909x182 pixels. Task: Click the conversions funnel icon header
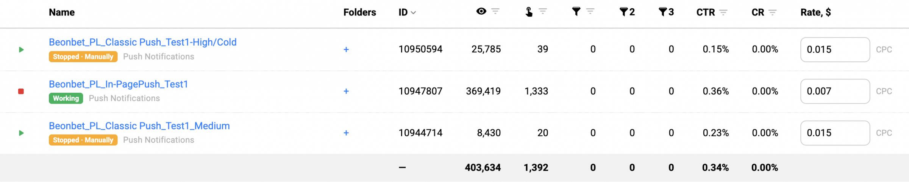click(576, 12)
